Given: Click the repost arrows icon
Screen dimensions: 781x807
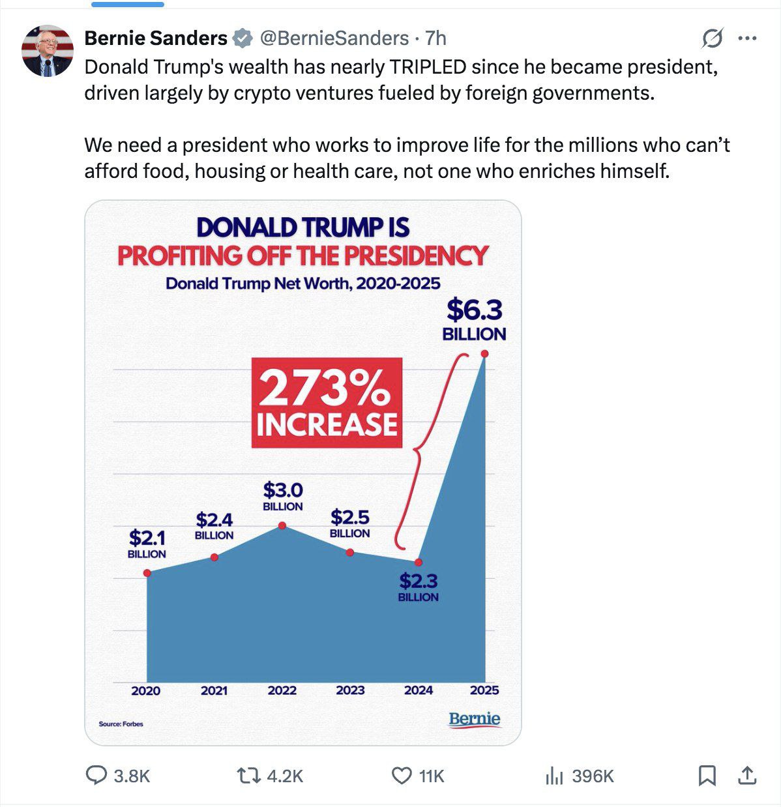Looking at the screenshot, I should pos(246,775).
